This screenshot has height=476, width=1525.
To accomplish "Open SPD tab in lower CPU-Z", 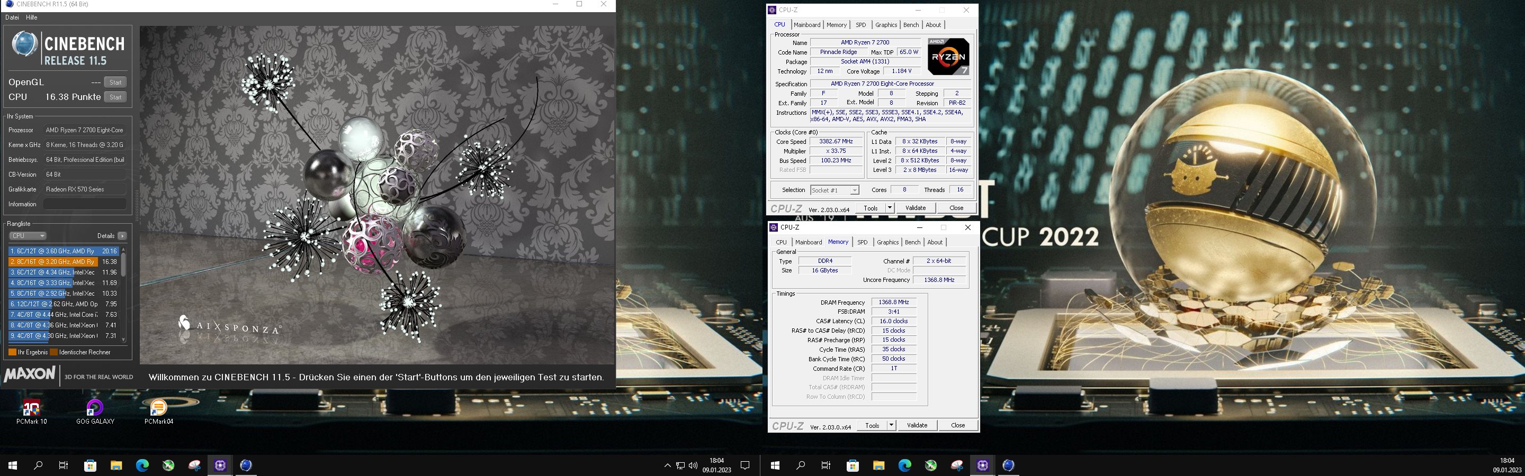I will pos(863,242).
